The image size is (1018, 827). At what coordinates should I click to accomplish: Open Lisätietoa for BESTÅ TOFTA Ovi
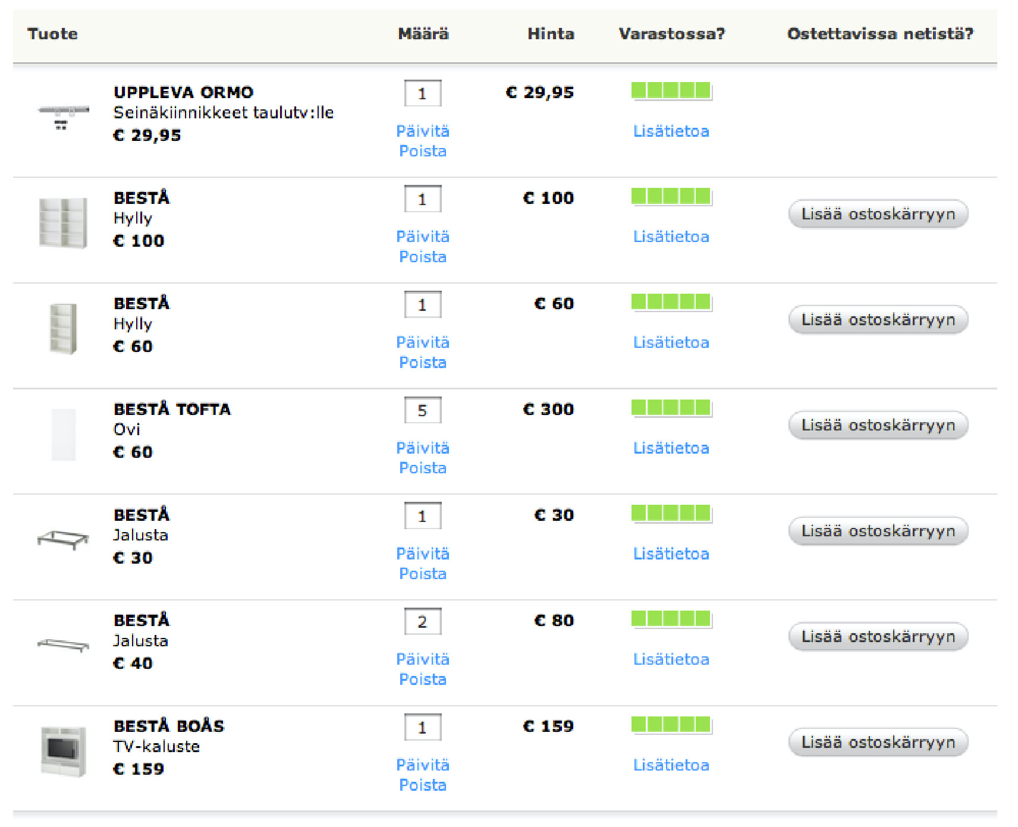[x=671, y=448]
